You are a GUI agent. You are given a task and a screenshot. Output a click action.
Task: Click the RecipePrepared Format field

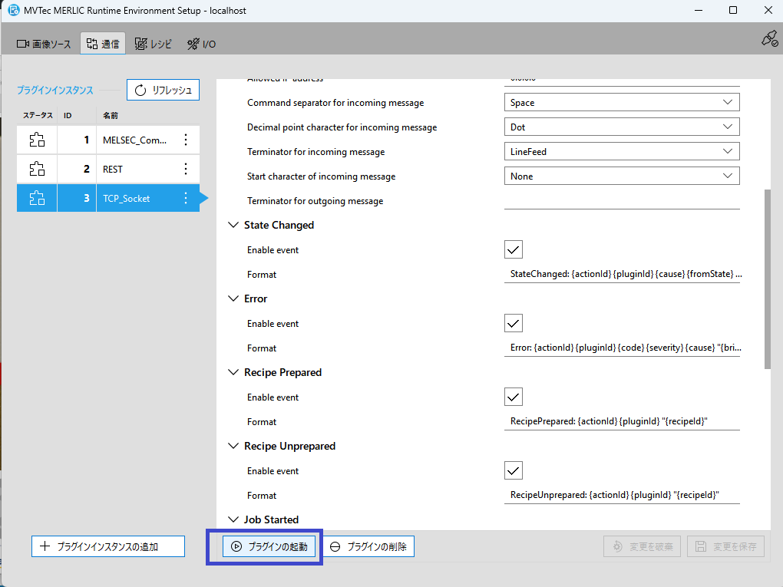click(622, 421)
